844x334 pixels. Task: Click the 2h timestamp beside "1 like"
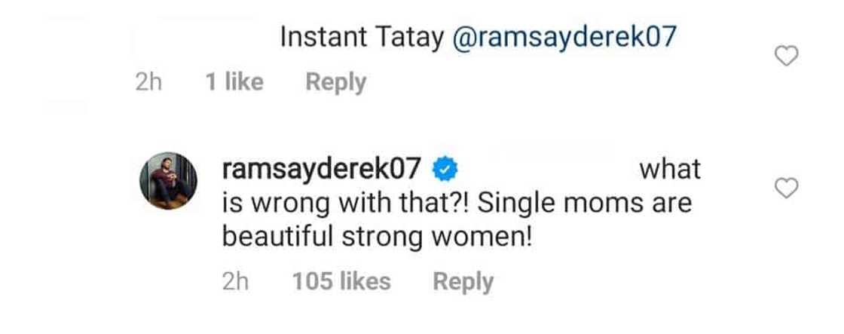point(148,82)
